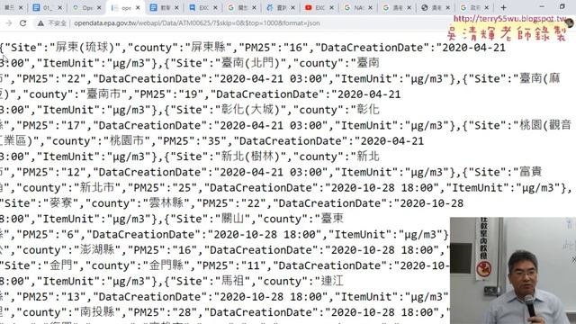576x324 pixels.
Task: Open a new browser tab with plus button
Action: [x=503, y=7]
